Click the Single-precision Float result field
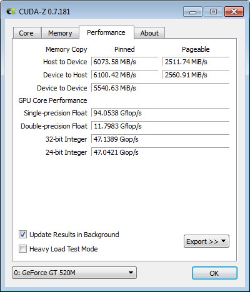The width and height of the screenshot is (250, 292). (160, 113)
